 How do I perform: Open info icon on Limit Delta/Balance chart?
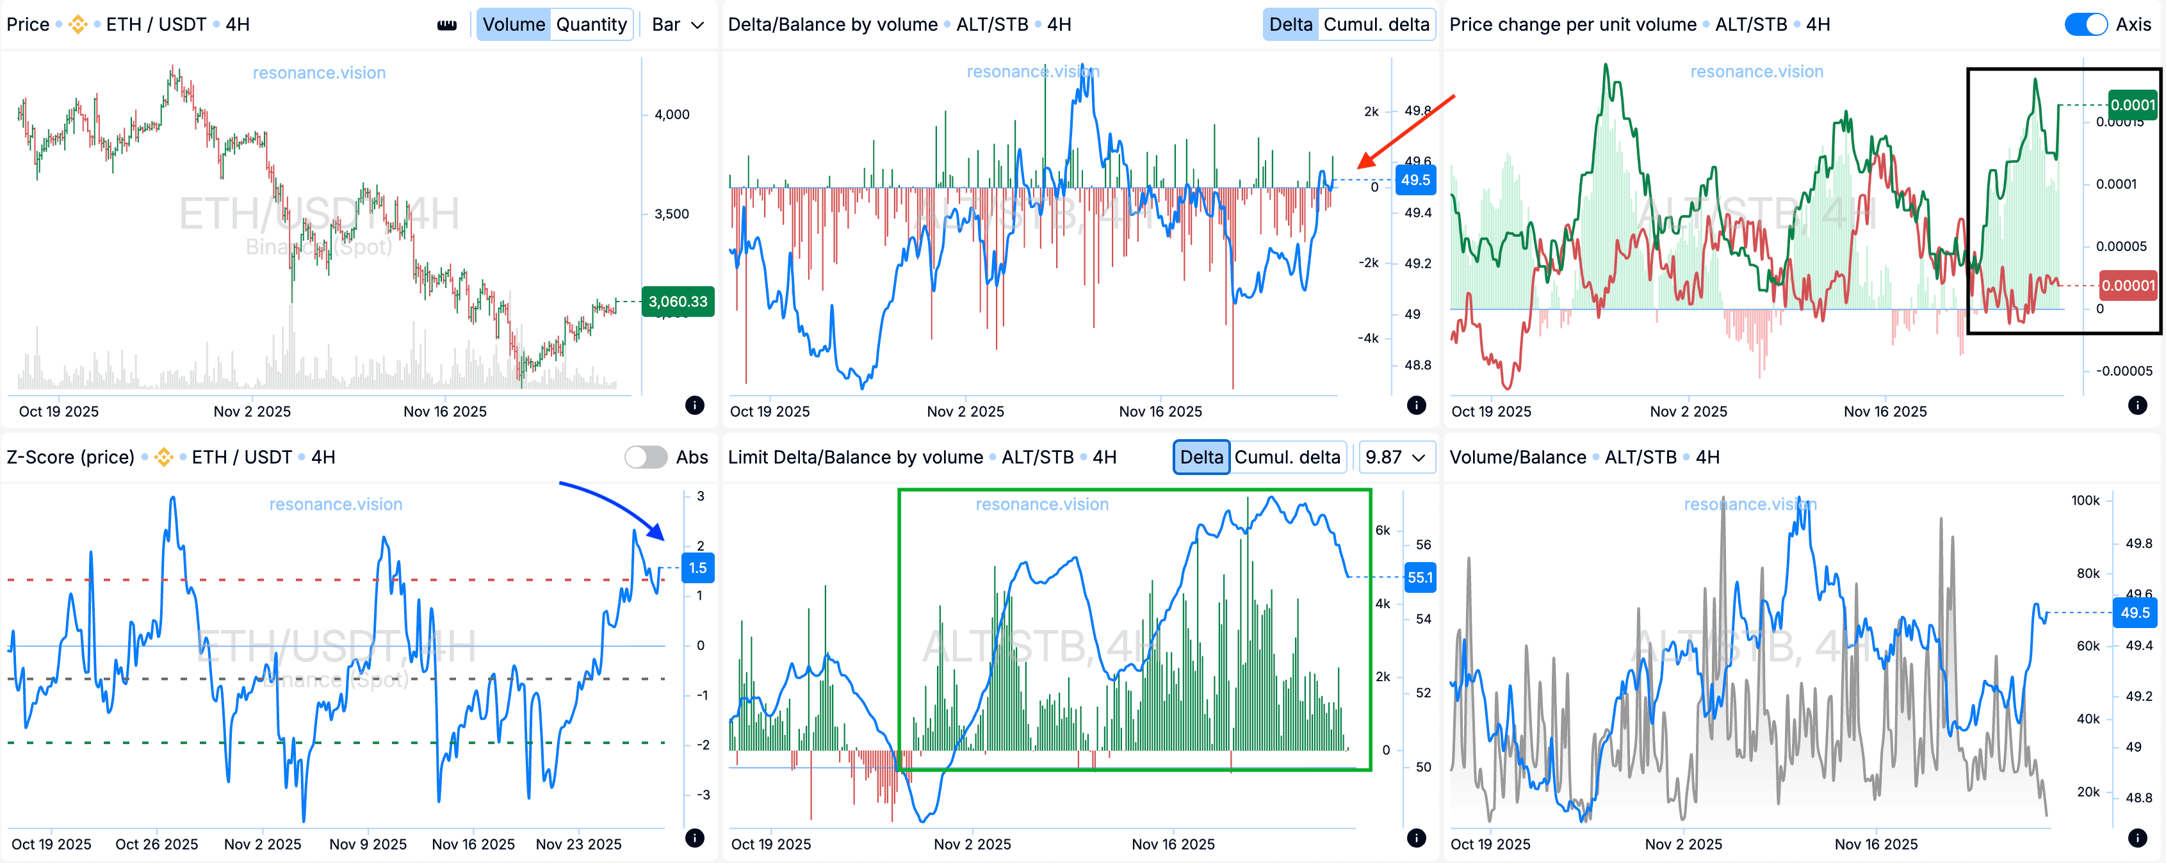point(1416,838)
